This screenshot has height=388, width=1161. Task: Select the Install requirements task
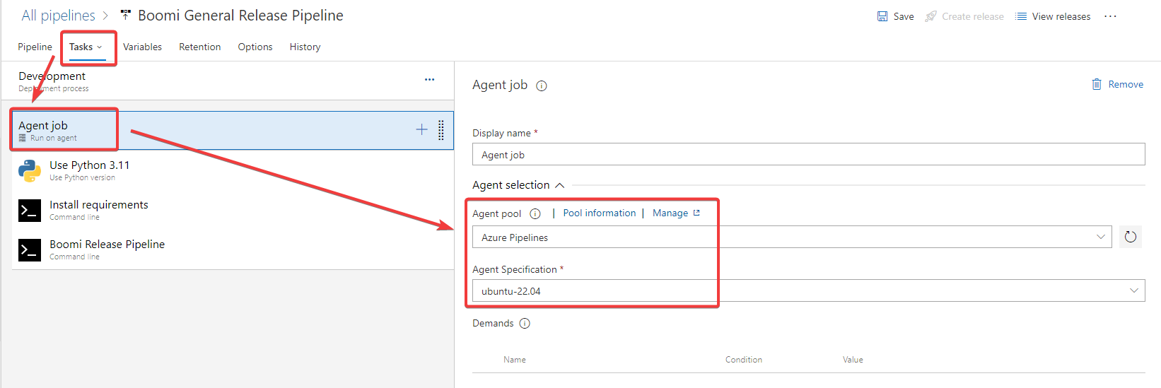coord(233,210)
